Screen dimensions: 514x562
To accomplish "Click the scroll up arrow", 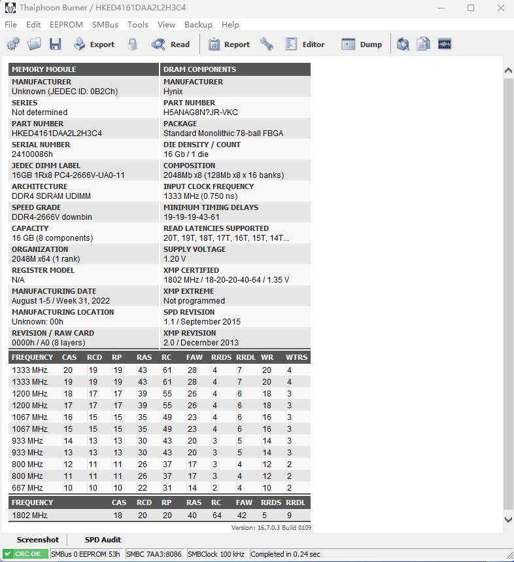I will point(508,70).
